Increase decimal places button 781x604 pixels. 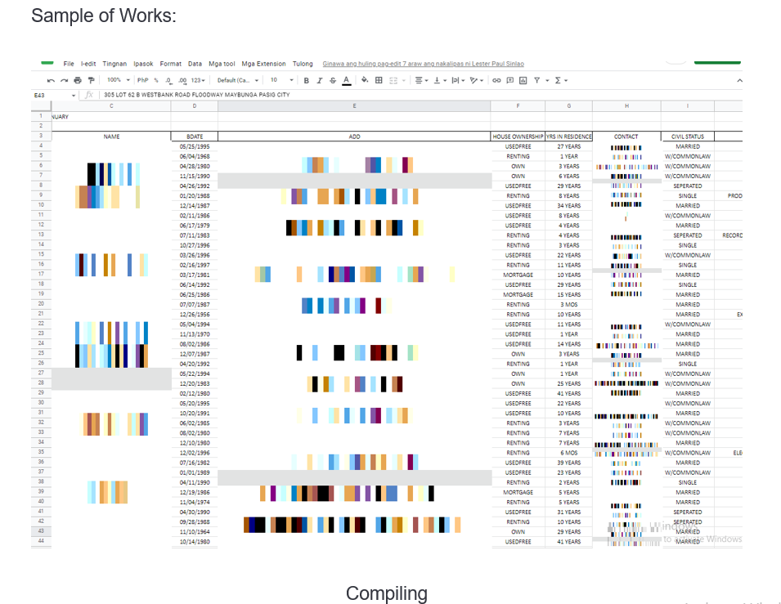(x=182, y=80)
